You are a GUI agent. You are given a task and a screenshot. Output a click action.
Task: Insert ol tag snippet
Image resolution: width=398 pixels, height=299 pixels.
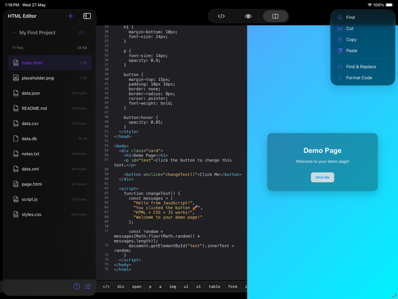(198, 287)
